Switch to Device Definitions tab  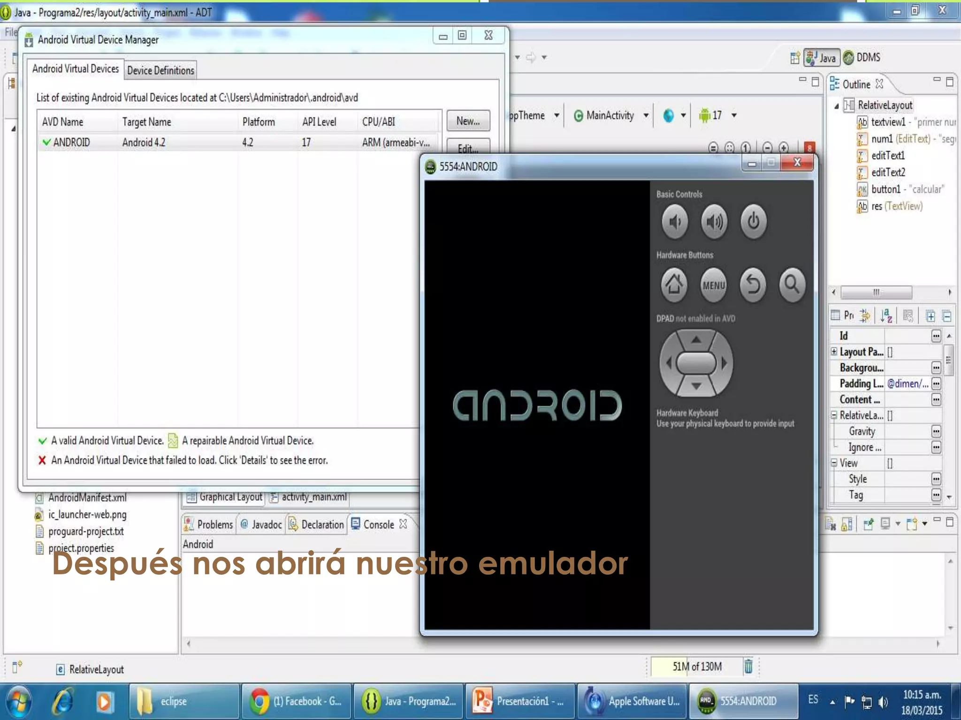click(160, 70)
